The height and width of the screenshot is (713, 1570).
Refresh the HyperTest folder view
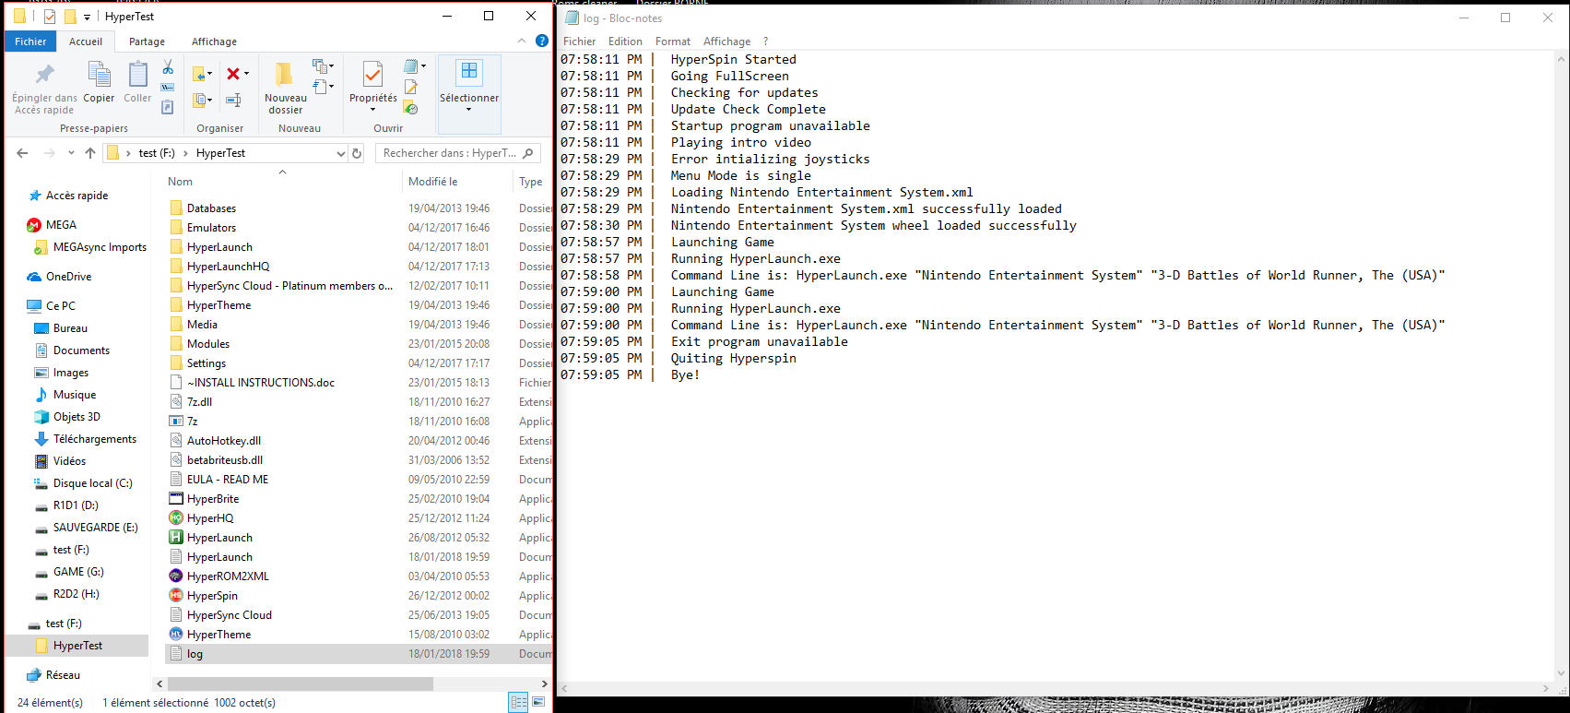pos(357,153)
